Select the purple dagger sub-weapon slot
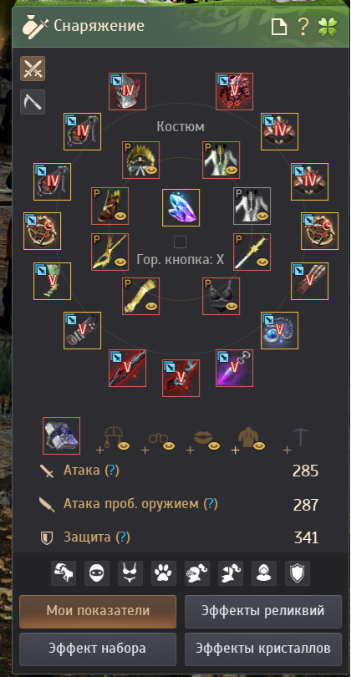The height and width of the screenshot is (677, 351). pos(235,369)
